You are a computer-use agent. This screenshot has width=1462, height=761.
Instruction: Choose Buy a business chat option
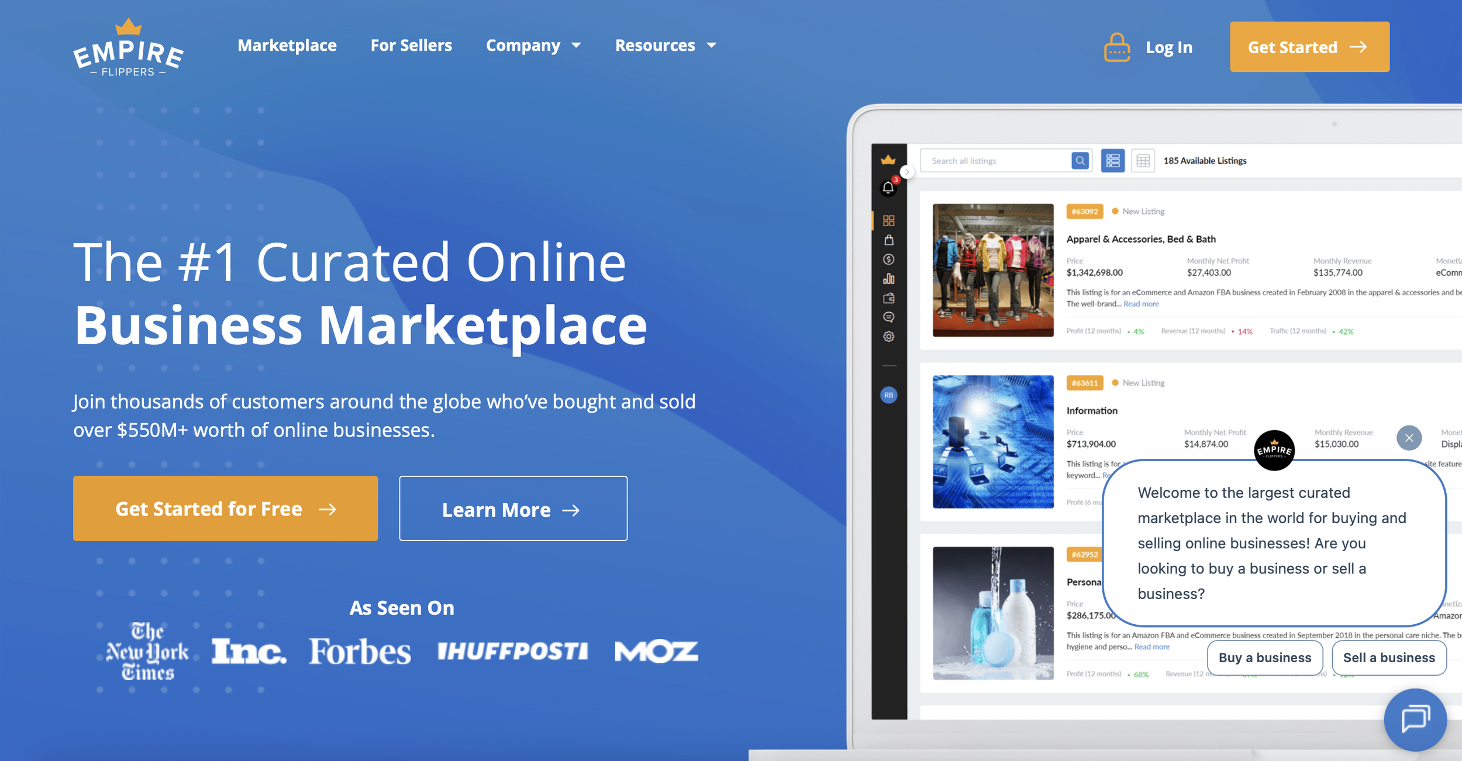click(x=1264, y=658)
